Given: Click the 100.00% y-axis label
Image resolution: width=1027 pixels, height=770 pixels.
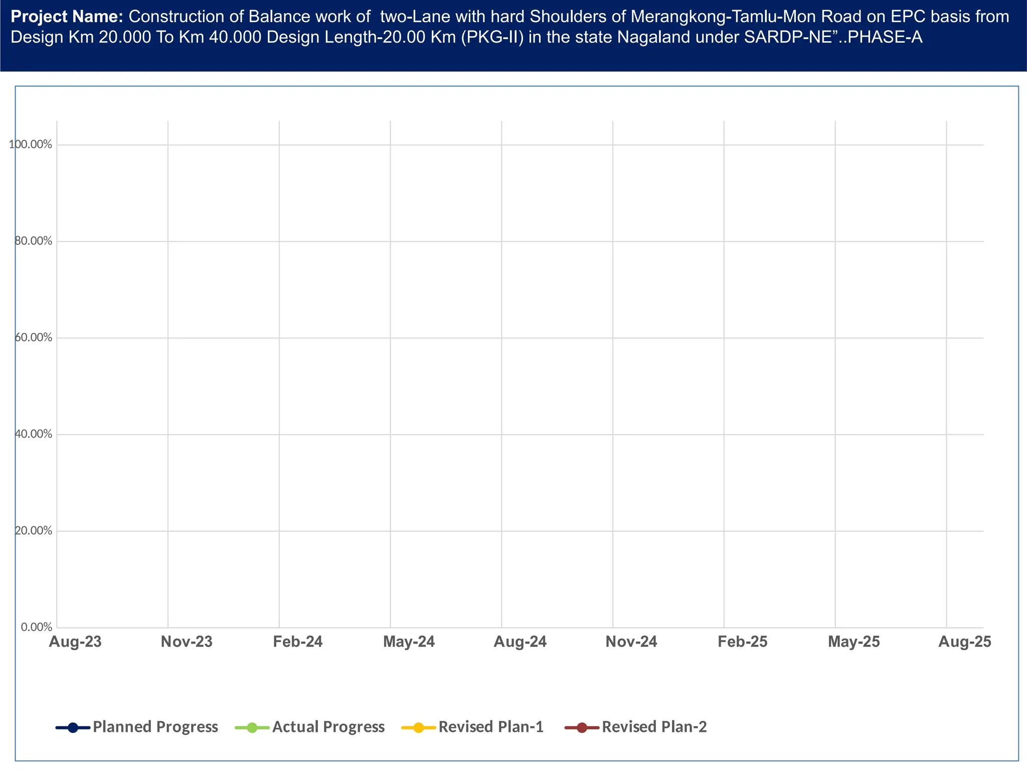Looking at the screenshot, I should 31,145.
